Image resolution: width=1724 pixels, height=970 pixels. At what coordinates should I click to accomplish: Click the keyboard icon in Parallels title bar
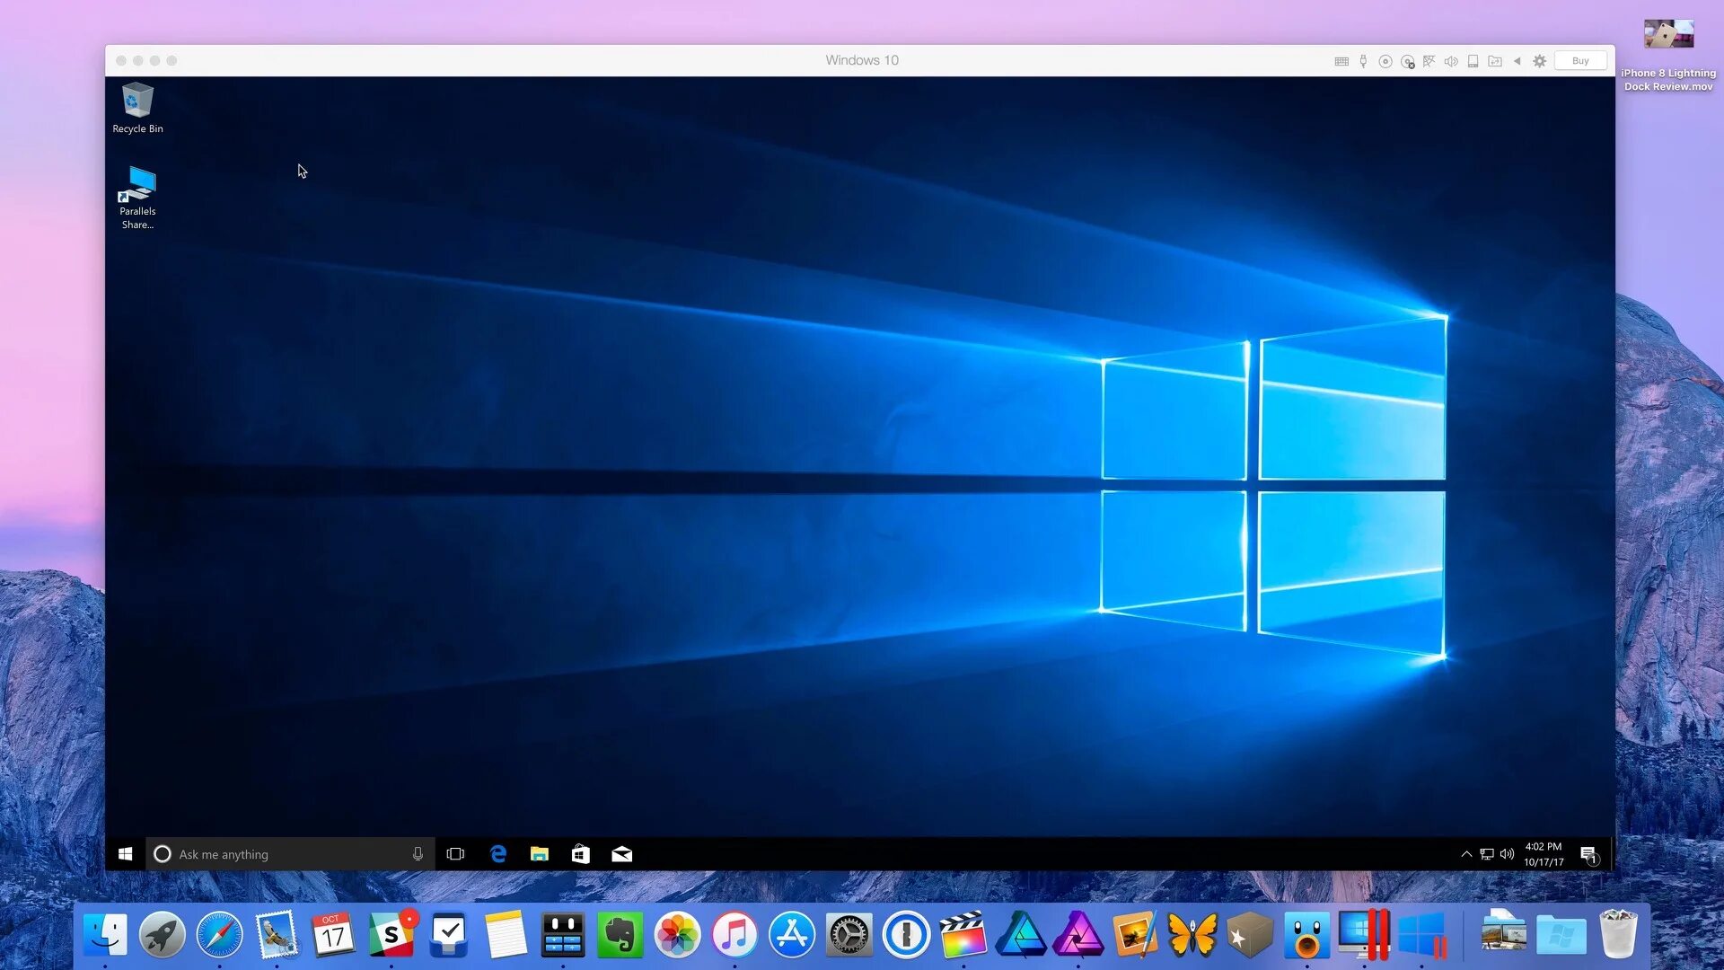point(1341,61)
